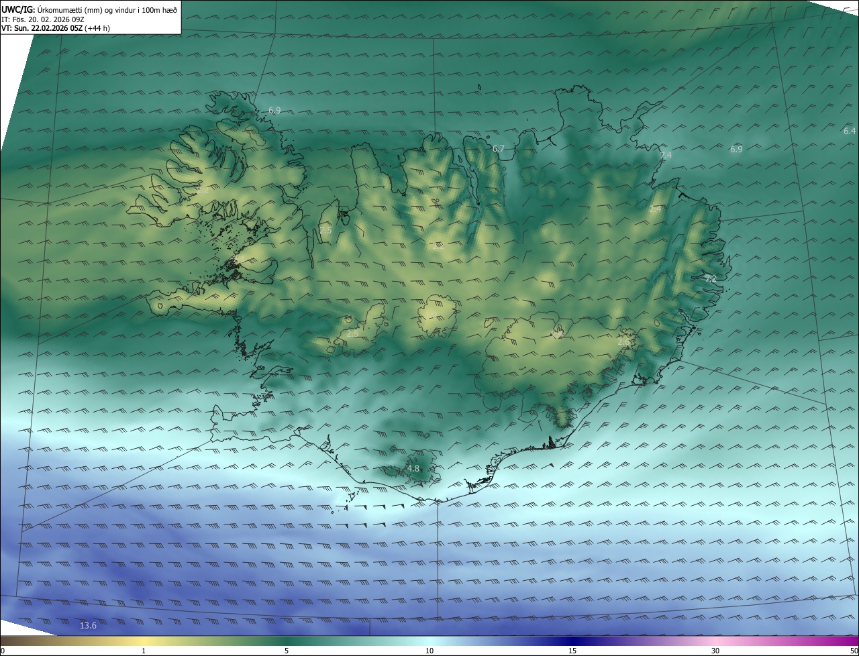Click the pale yellow segment of the color bar

(144, 641)
